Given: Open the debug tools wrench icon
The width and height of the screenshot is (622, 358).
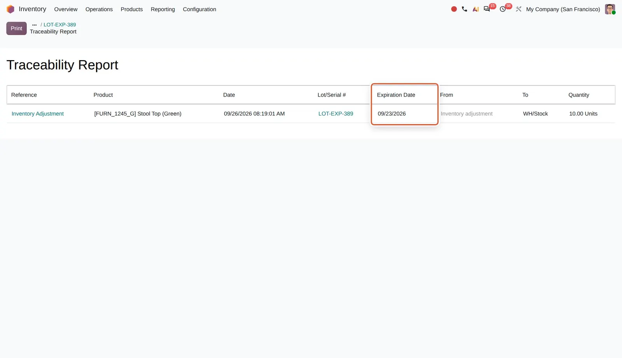Looking at the screenshot, I should (519, 9).
